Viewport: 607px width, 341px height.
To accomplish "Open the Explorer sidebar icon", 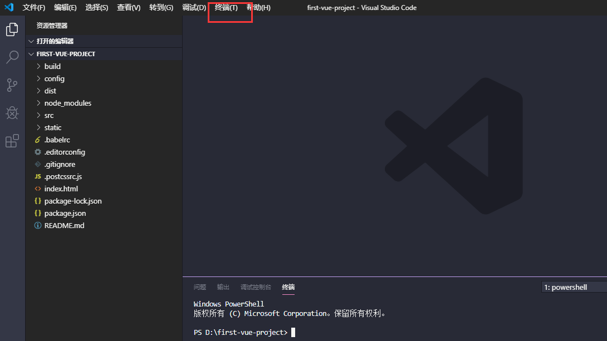I will [12, 29].
